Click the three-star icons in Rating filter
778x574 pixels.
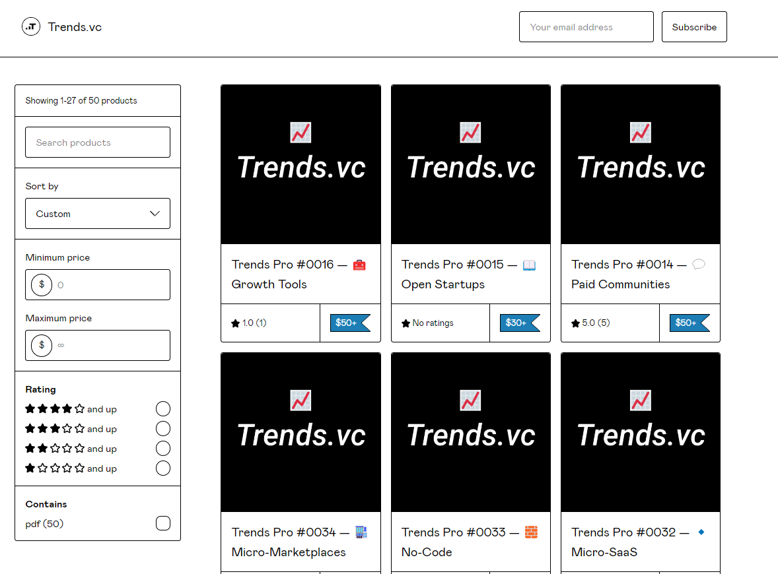pyautogui.click(x=55, y=429)
